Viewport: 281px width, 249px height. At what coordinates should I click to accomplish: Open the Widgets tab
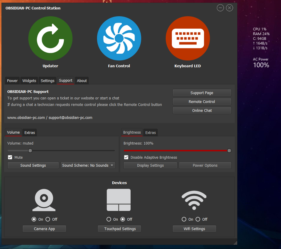(29, 81)
